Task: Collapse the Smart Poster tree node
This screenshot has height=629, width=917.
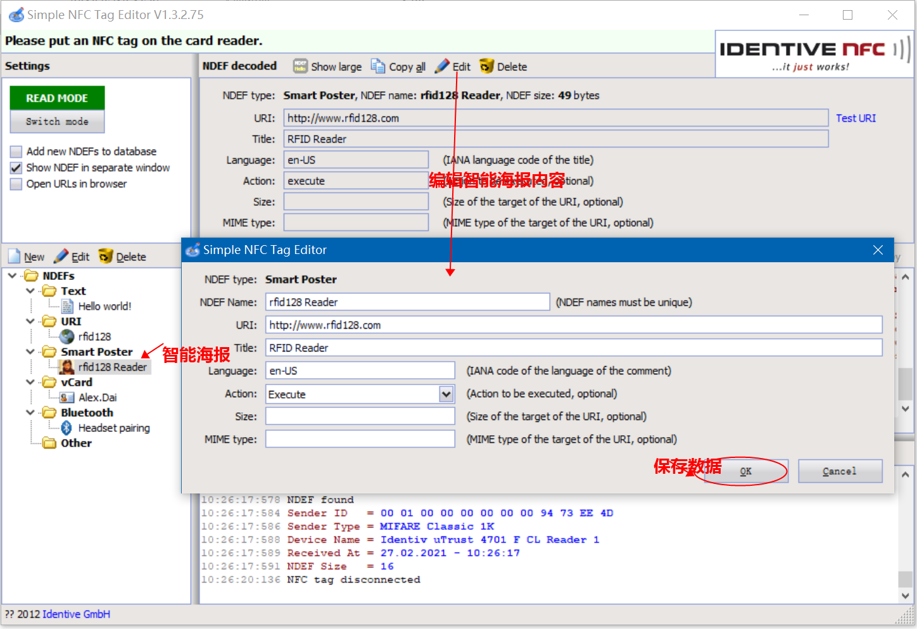Action: tap(30, 352)
